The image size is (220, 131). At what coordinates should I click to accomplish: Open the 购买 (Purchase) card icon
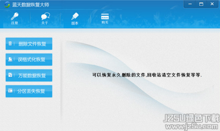click(x=105, y=16)
